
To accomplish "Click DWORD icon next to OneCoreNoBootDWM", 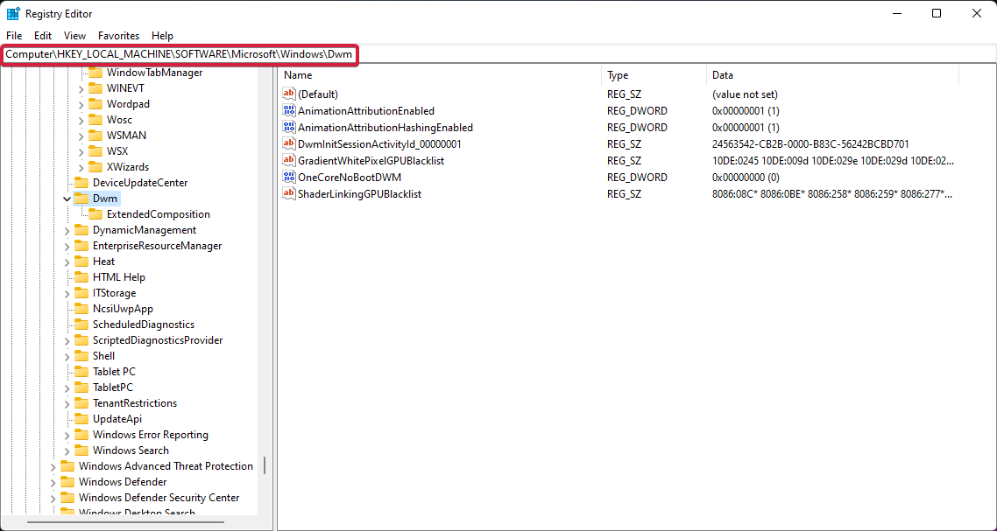I will click(288, 177).
